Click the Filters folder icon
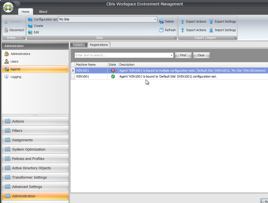The height and width of the screenshot is (203, 268). click(8, 131)
